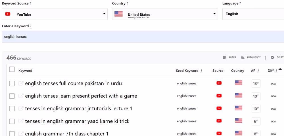Viewport: 284px width, 136px height.
Task: Open 'english tenses learn present perfect with a game'
Action: pyautogui.click(x=81, y=96)
